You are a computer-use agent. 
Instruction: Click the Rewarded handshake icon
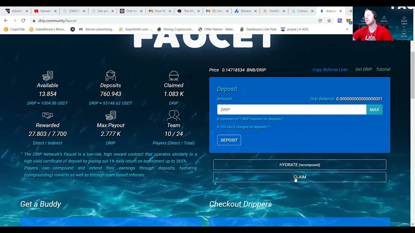pyautogui.click(x=48, y=115)
